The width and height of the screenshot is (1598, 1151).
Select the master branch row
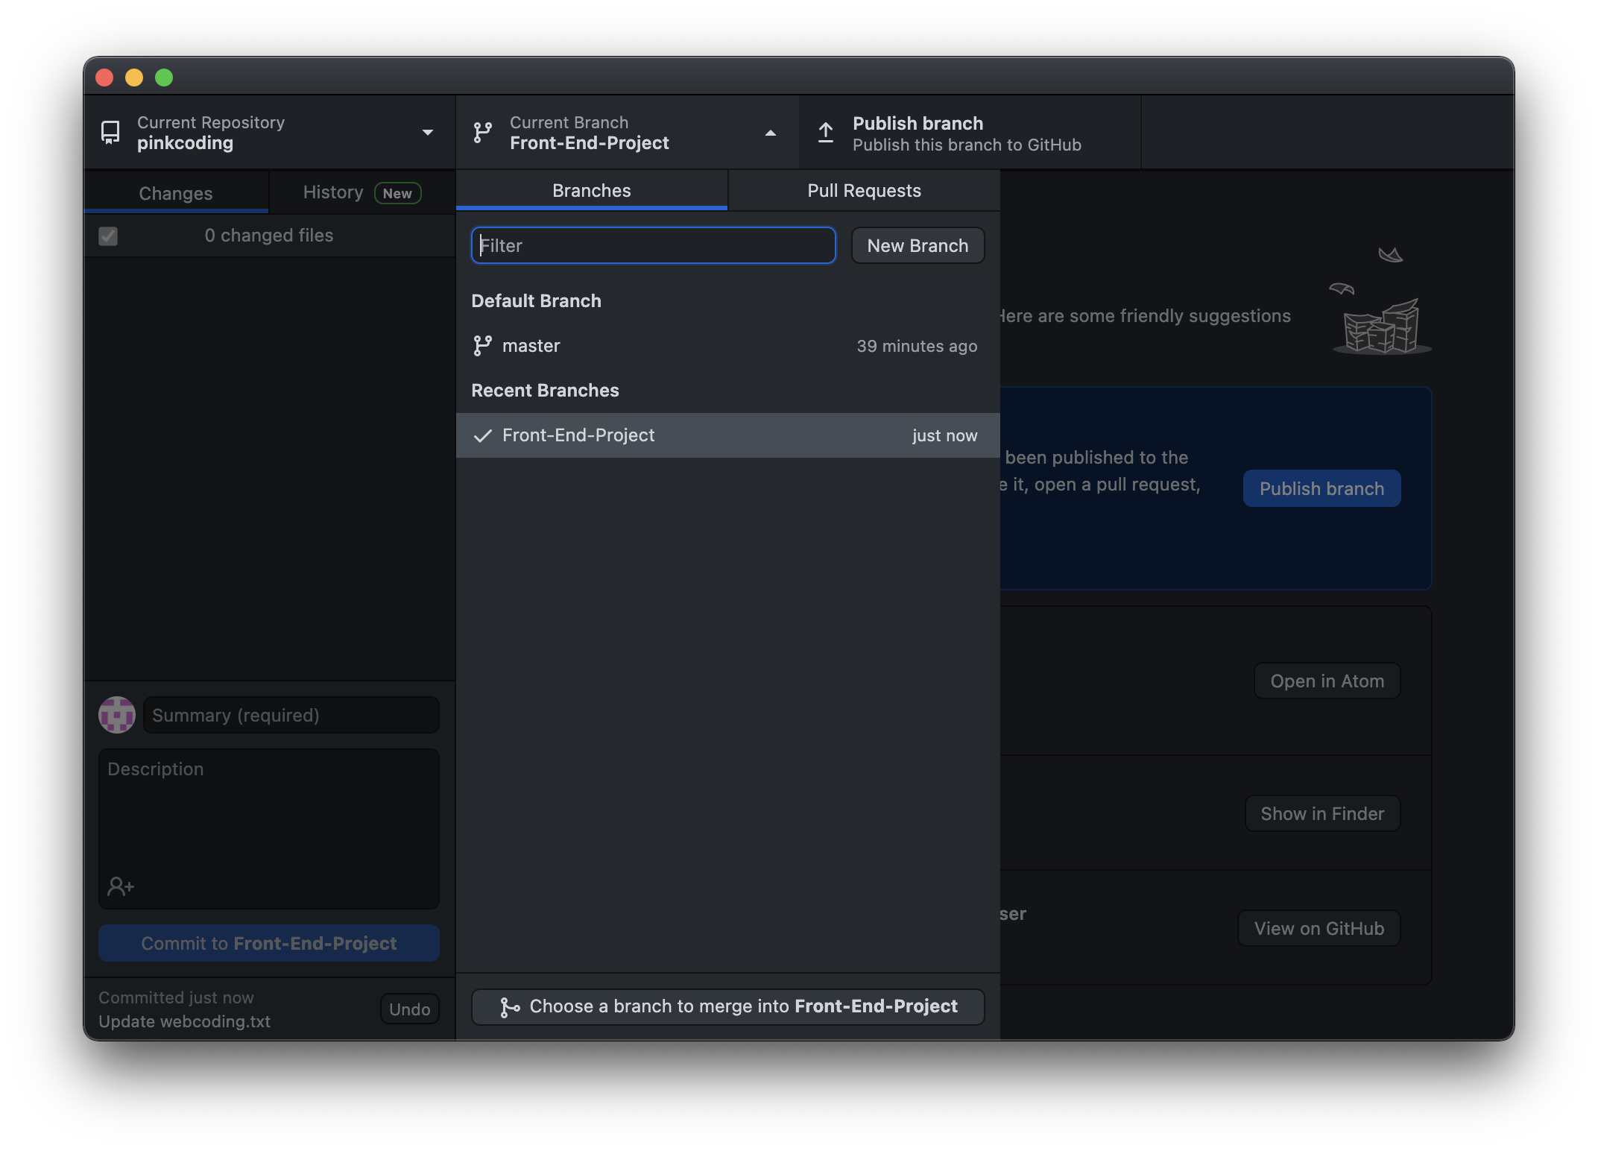727,346
